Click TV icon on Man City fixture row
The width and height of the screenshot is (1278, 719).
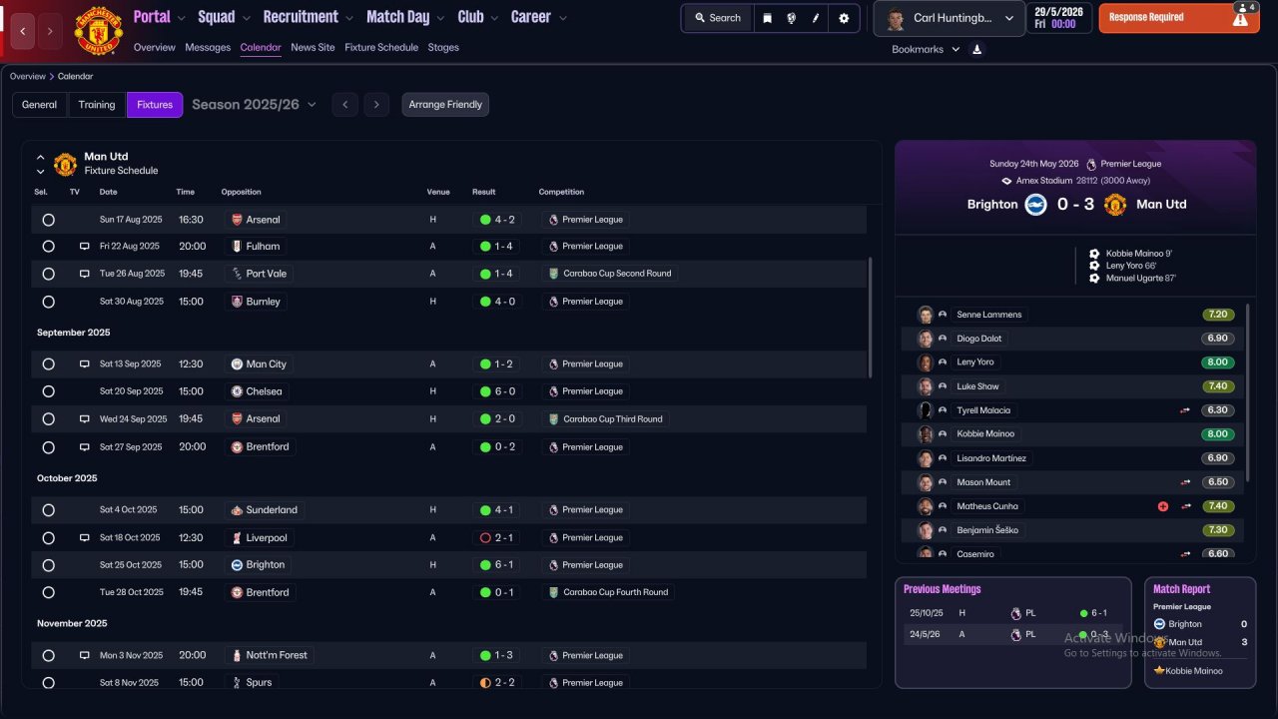coord(85,364)
